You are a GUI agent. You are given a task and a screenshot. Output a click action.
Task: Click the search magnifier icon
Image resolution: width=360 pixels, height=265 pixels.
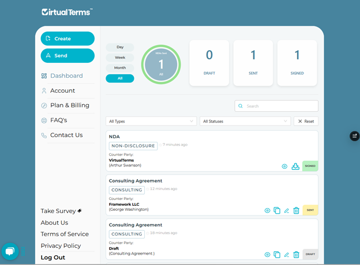241,106
